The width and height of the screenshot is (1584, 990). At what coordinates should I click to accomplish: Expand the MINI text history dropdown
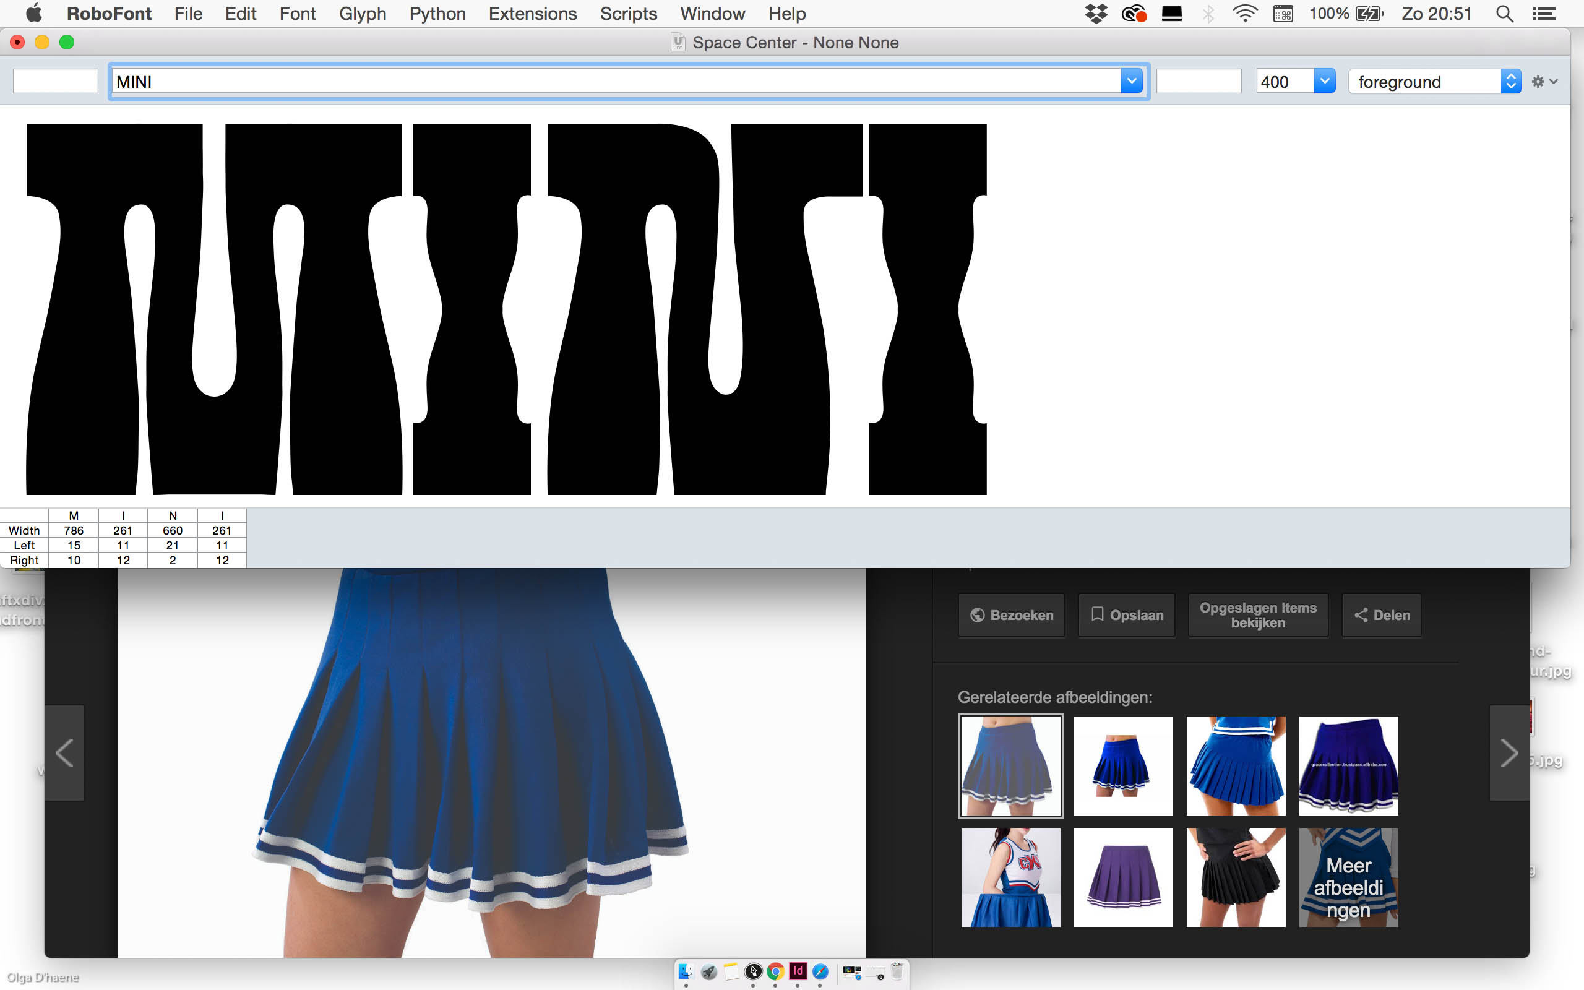[x=1131, y=81]
